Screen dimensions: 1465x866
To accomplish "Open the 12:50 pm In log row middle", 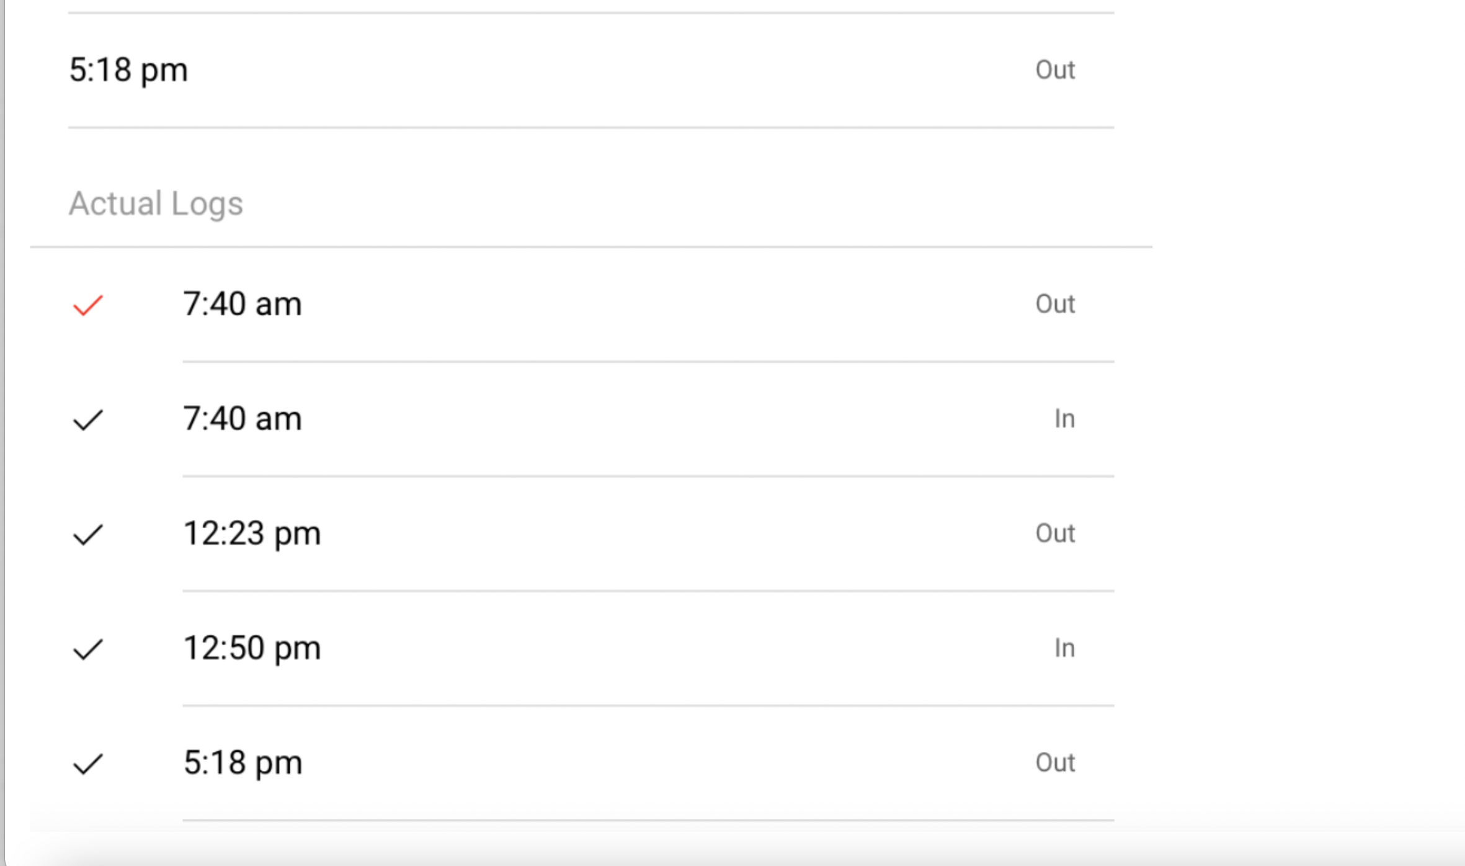I will coord(648,648).
